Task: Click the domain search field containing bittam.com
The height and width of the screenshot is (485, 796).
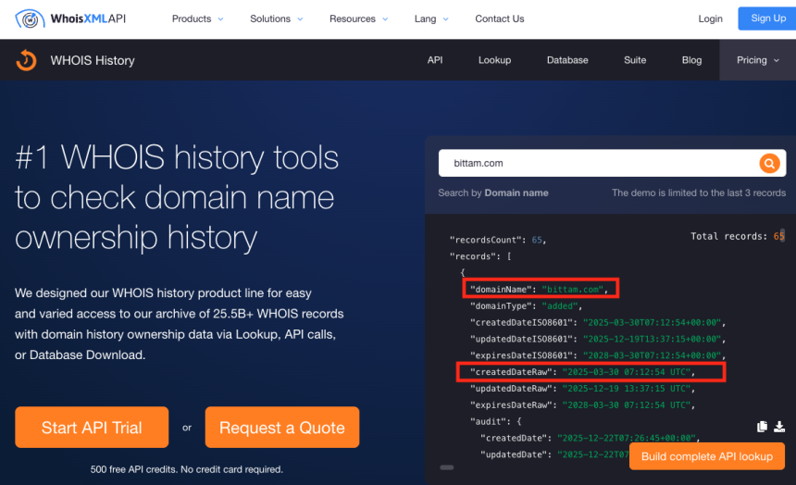Action: pos(597,163)
